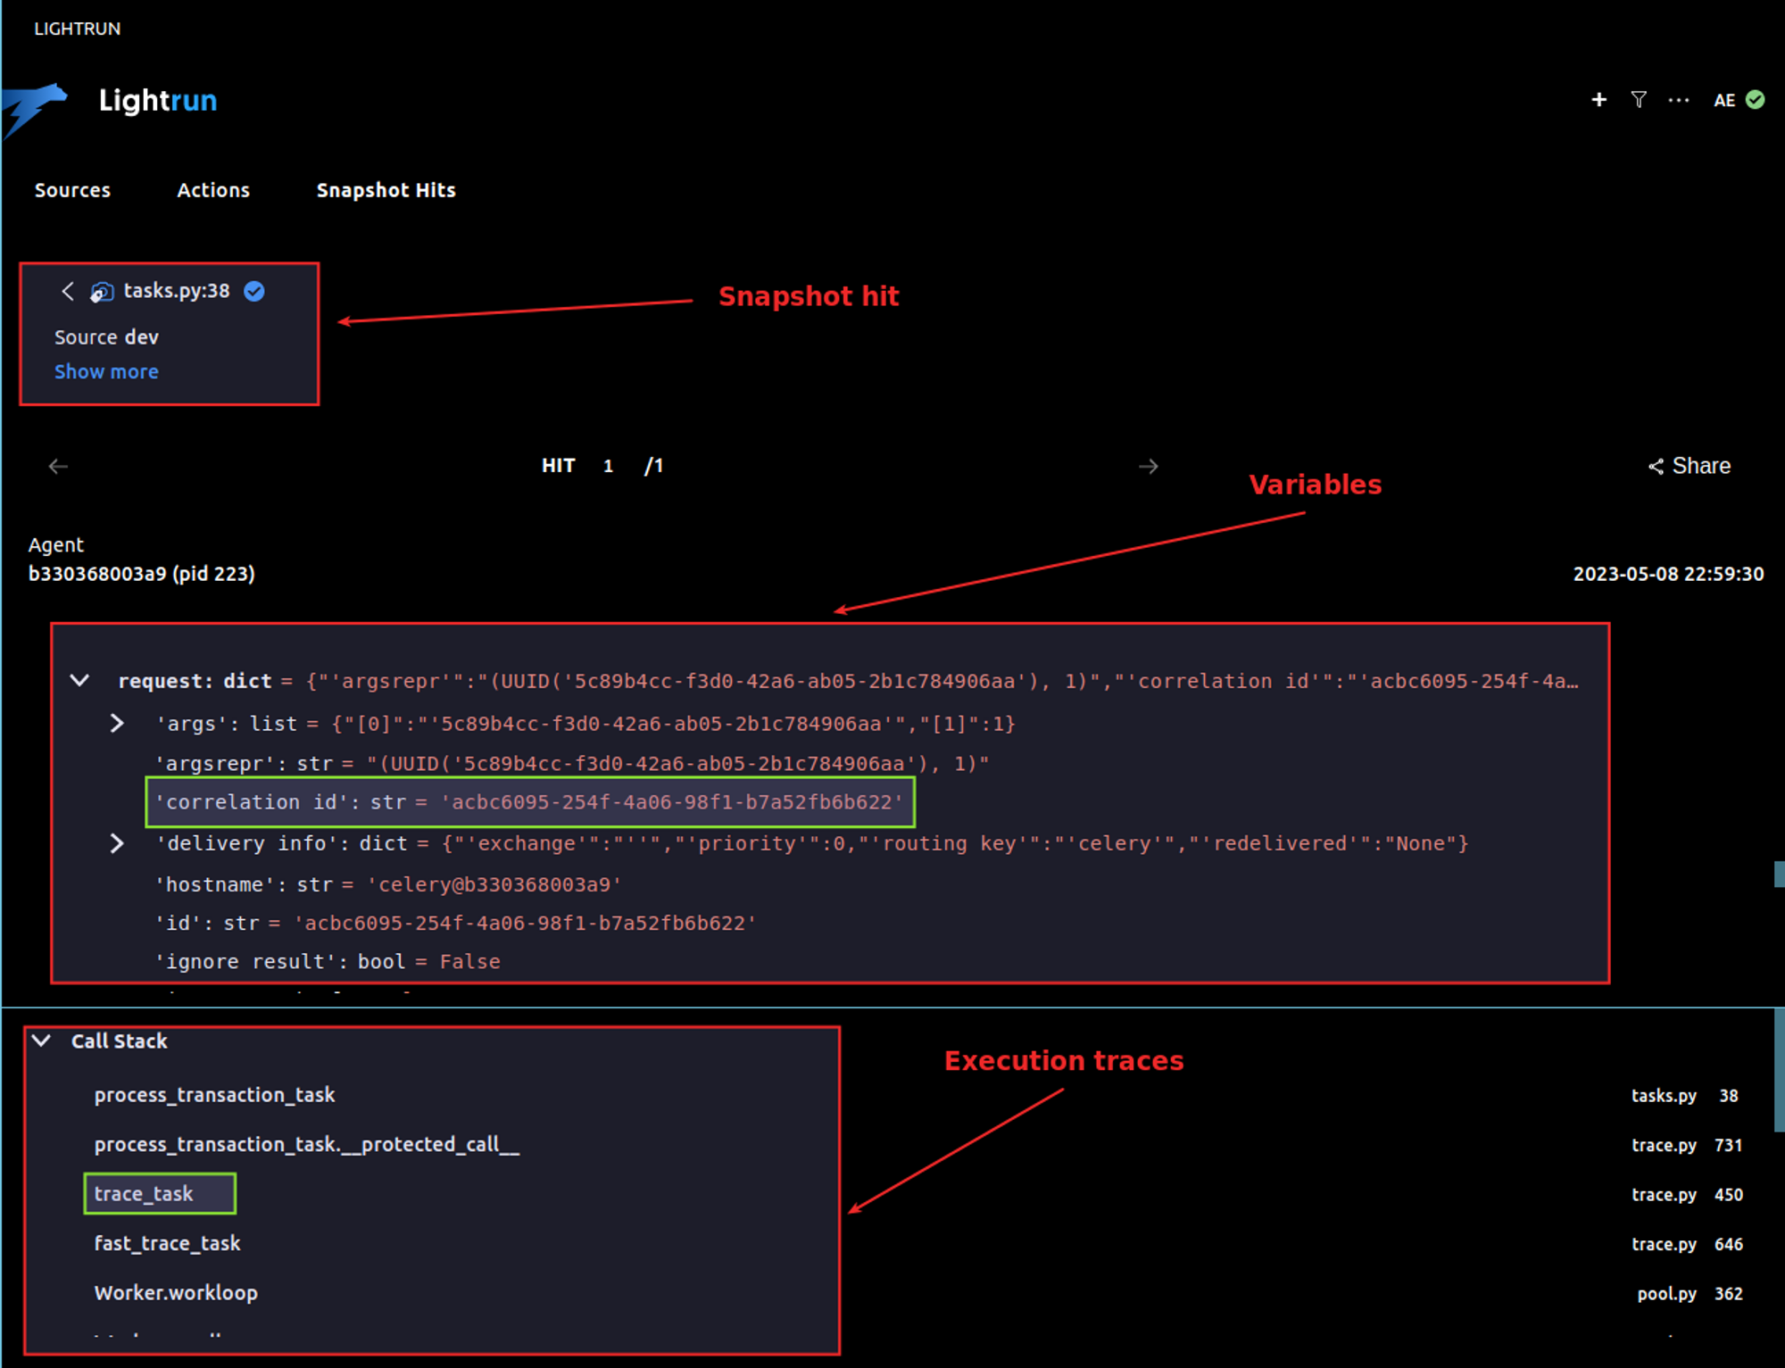Click the Show more link

[x=106, y=372]
